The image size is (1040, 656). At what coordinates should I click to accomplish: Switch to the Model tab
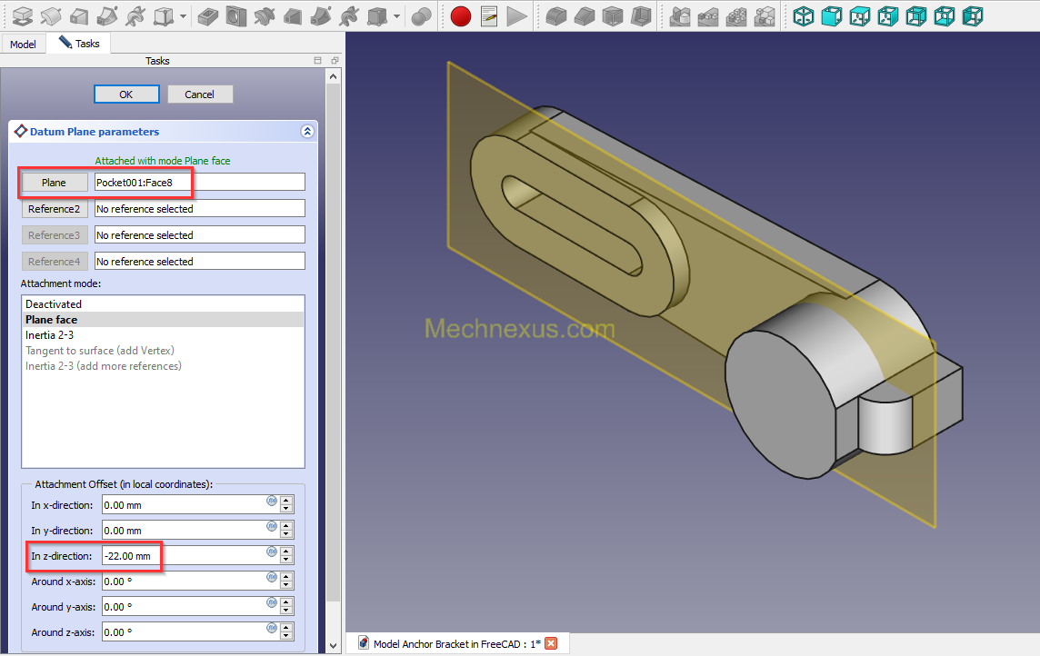[24, 44]
